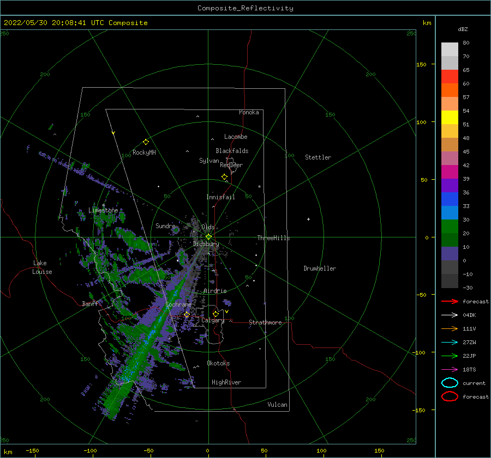Click the white plus marker east of ThreeHills

click(x=308, y=219)
